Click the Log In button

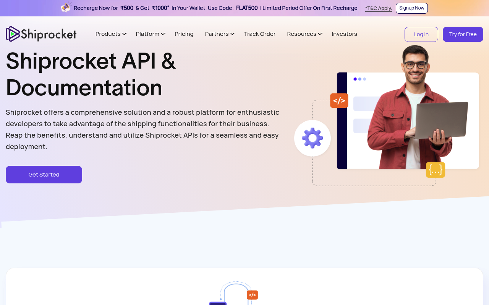click(421, 34)
